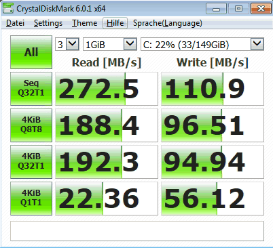
Task: Click the 4KiB Q32T1 read result 192.3
Action: (107, 162)
